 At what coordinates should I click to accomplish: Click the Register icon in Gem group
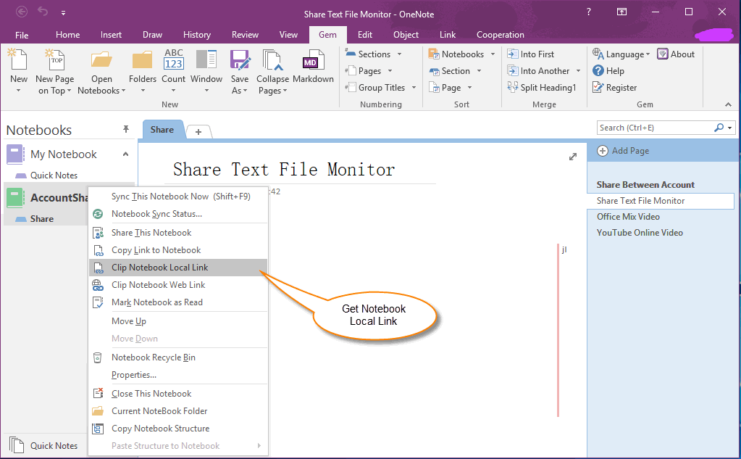point(614,87)
